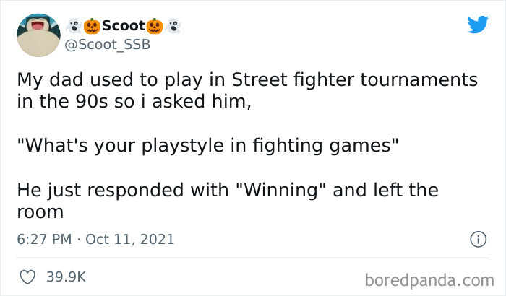The image size is (506, 296).
Task: Click the pumpkin emoji left of Scoot
Action: pos(90,26)
